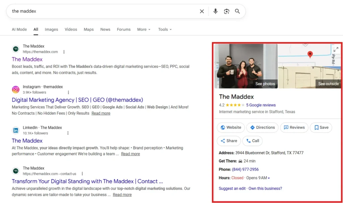Open the Images tab
Screen dimensions: 343x203
point(51,29)
